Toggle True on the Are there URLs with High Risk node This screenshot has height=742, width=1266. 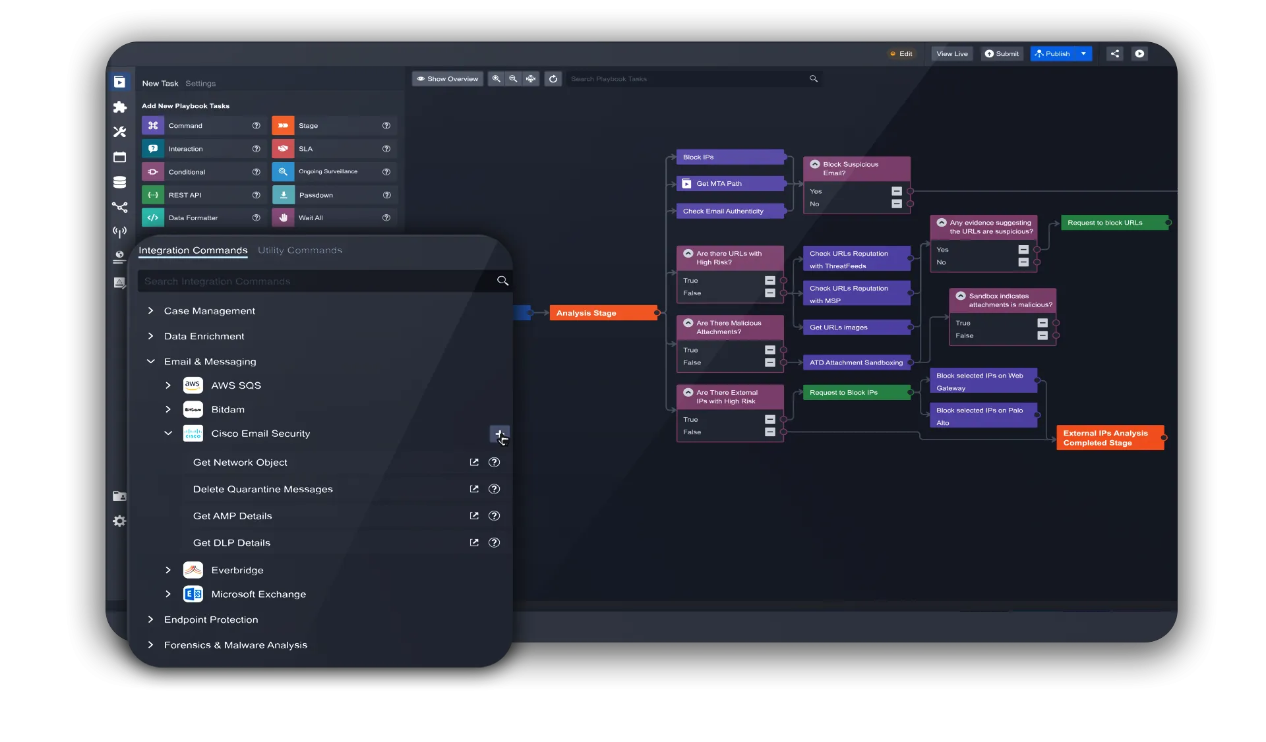click(769, 280)
